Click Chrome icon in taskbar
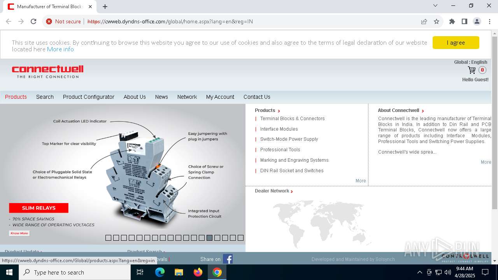 coord(217,272)
